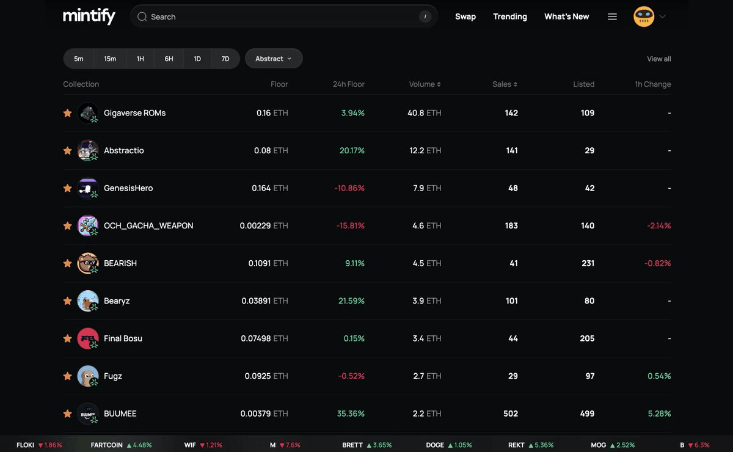733x452 pixels.
Task: Open the hamburger menu icon
Action: [612, 17]
